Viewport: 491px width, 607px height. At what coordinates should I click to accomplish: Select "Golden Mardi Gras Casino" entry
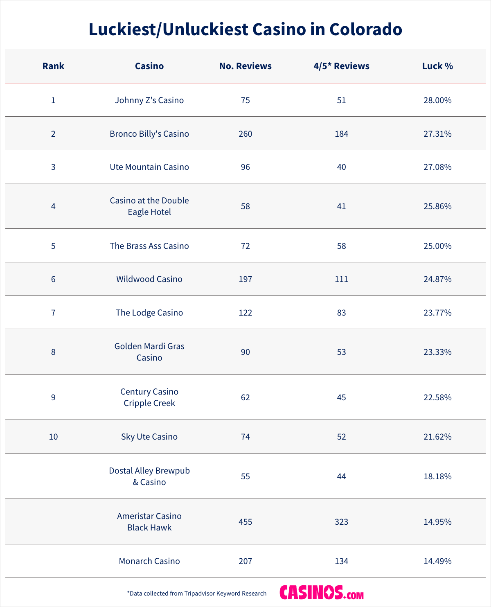point(149,352)
